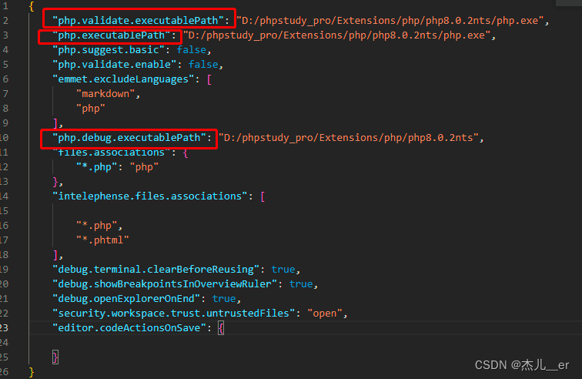Click the "security.workspace.trust.untrustedFiles" key
The height and width of the screenshot is (379, 582).
coord(174,314)
